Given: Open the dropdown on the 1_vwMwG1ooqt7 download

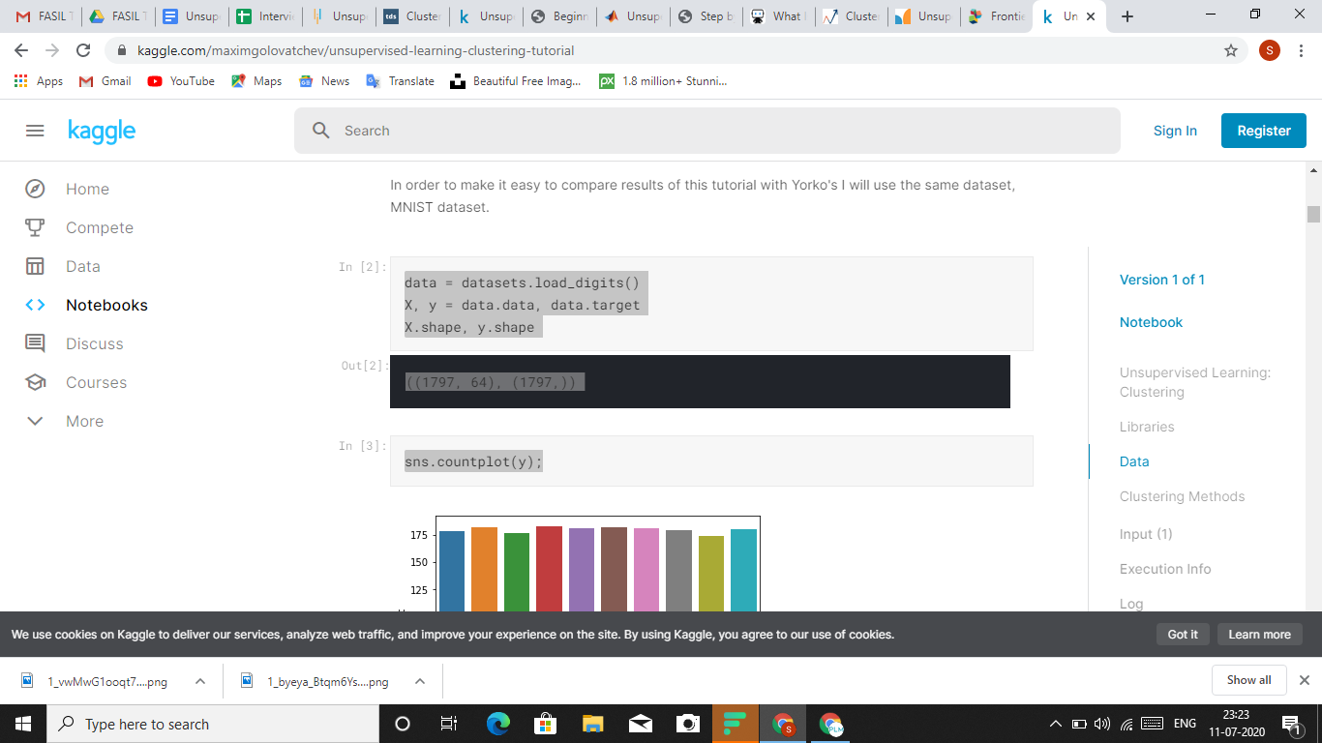Looking at the screenshot, I should [200, 680].
